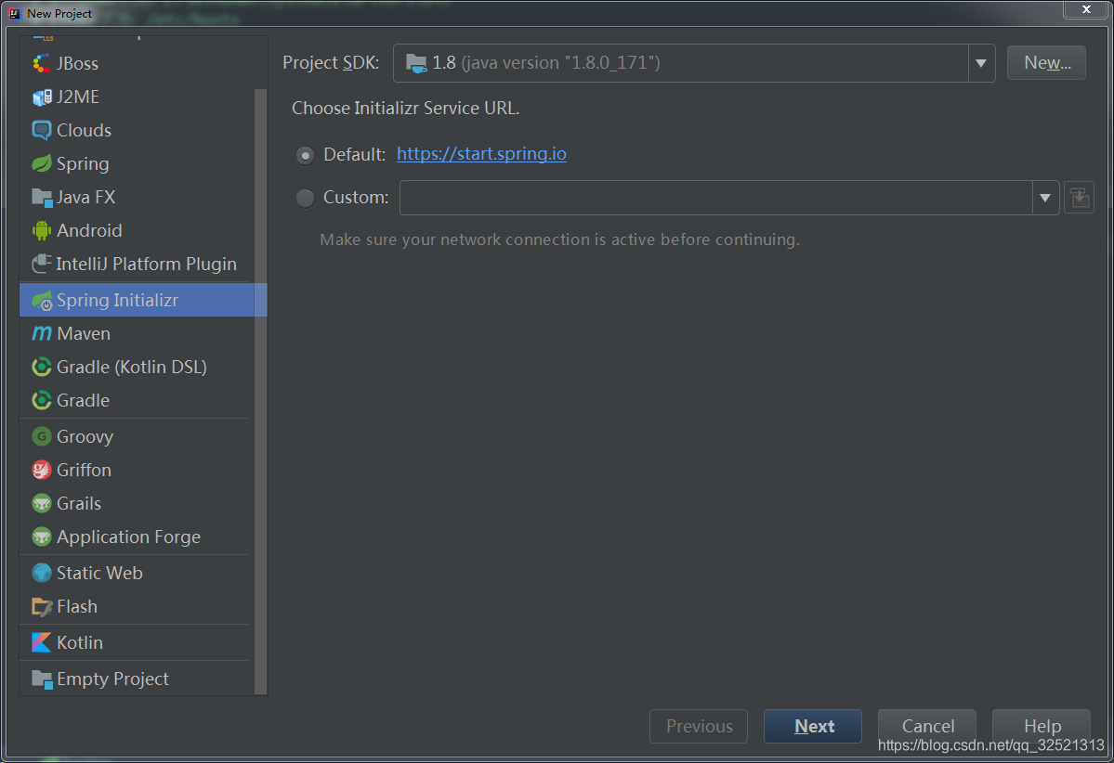Image resolution: width=1114 pixels, height=763 pixels.
Task: Pick Static Web label
Action: (x=99, y=572)
